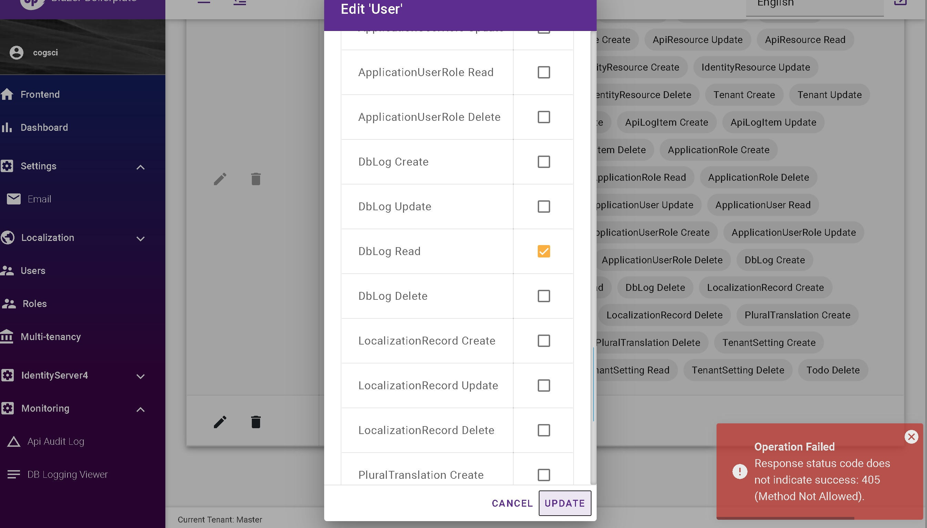Click CANCEL to close the dialog
927x528 pixels.
click(x=512, y=503)
